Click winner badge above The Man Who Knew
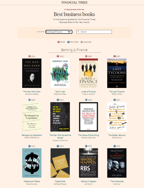Viewport: 144px width, 188px height. [x=30, y=56]
